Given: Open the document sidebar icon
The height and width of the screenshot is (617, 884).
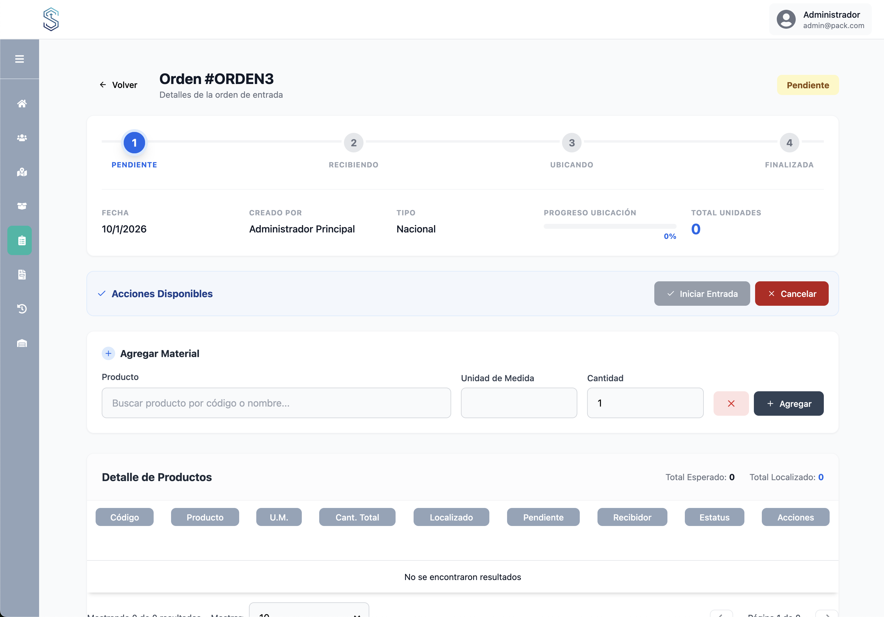Looking at the screenshot, I should pyautogui.click(x=22, y=274).
